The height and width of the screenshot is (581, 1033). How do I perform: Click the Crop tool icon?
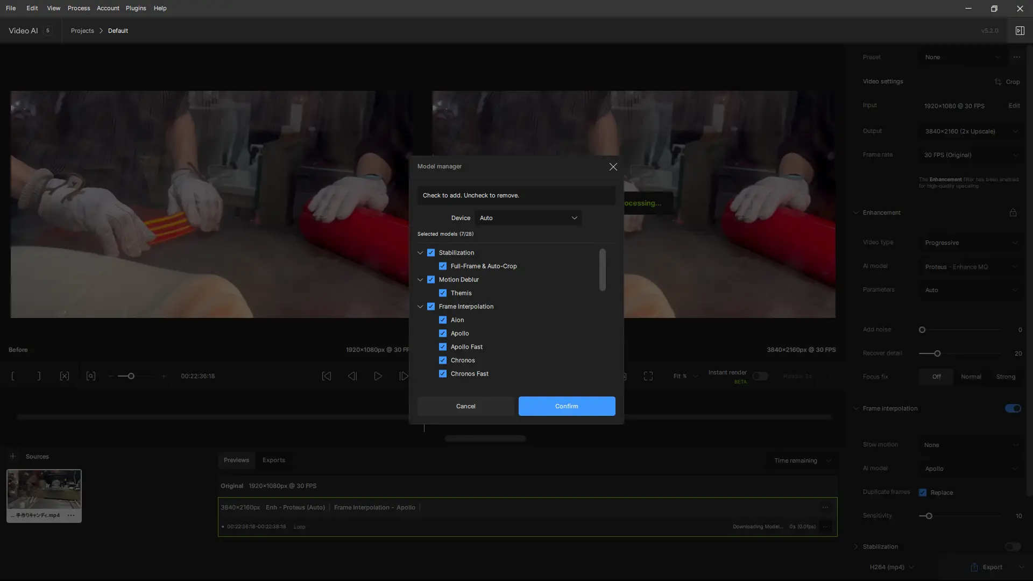(x=998, y=82)
